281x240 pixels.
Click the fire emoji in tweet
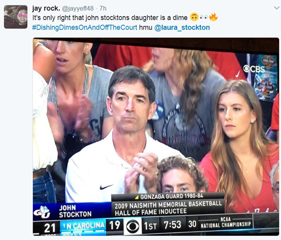pyautogui.click(x=213, y=17)
